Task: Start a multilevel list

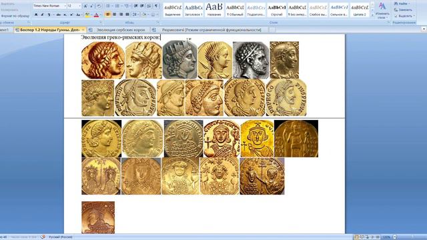Action: tap(126, 6)
